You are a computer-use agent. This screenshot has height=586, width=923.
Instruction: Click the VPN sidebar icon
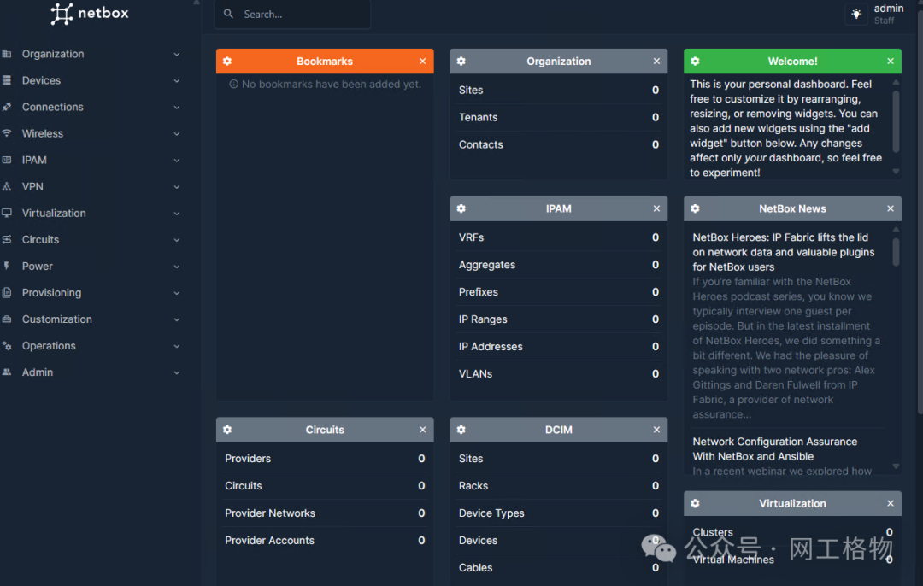tap(7, 186)
